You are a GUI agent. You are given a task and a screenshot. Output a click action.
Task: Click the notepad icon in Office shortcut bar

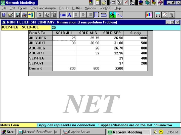pos(98,2)
